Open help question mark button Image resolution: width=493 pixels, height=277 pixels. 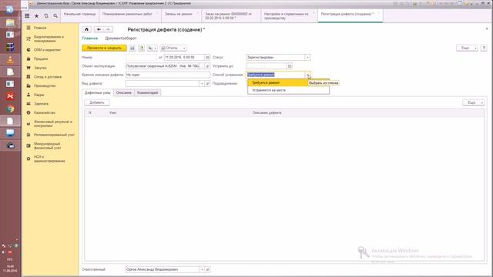[484, 48]
